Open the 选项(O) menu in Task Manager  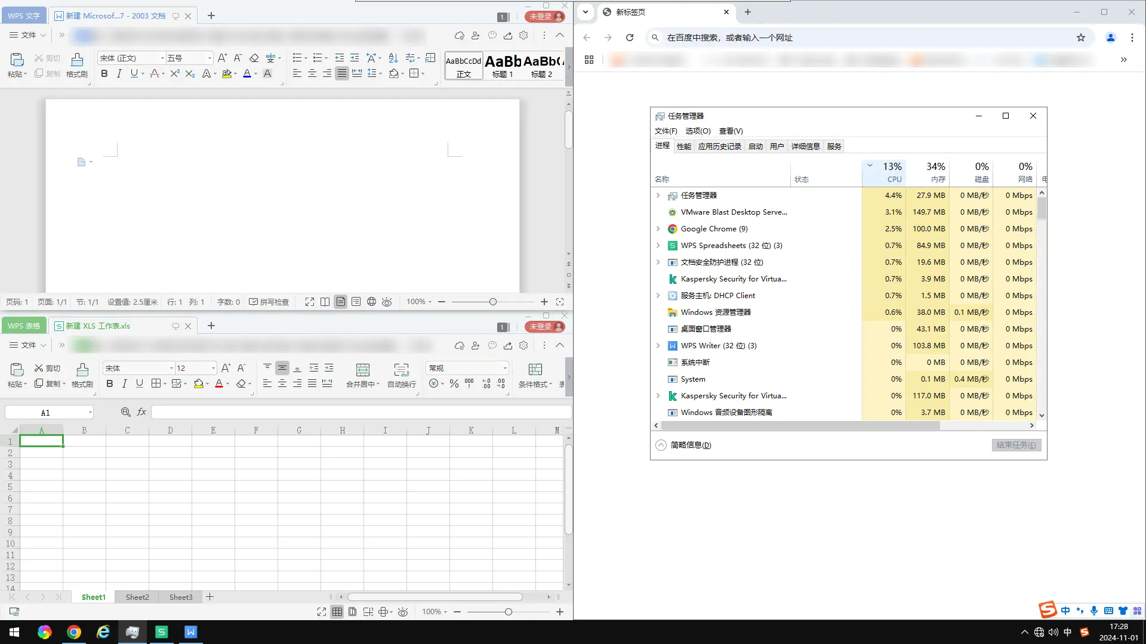click(x=697, y=131)
